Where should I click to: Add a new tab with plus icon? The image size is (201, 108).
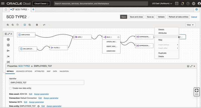33,9
